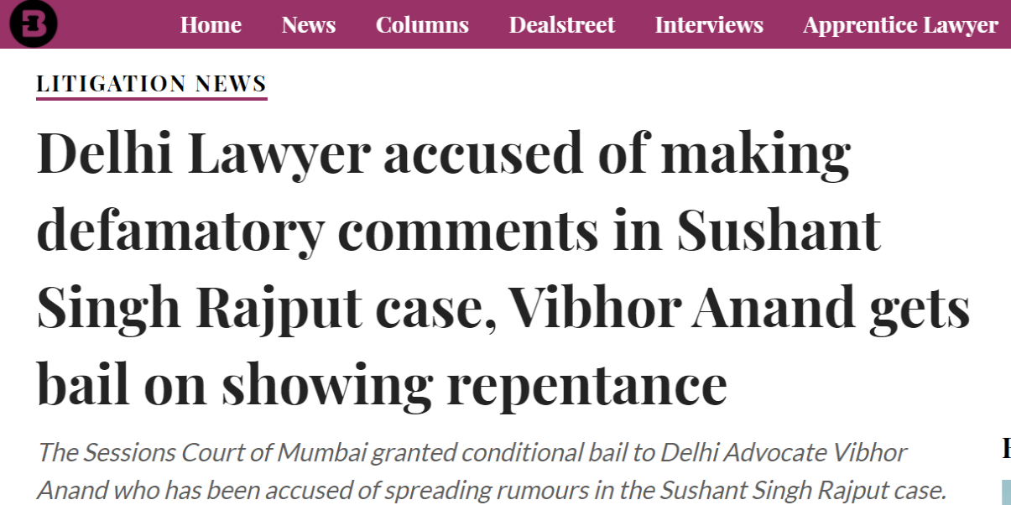Viewport: 1011px width, 505px height.
Task: Open the Interviews section
Action: click(709, 25)
